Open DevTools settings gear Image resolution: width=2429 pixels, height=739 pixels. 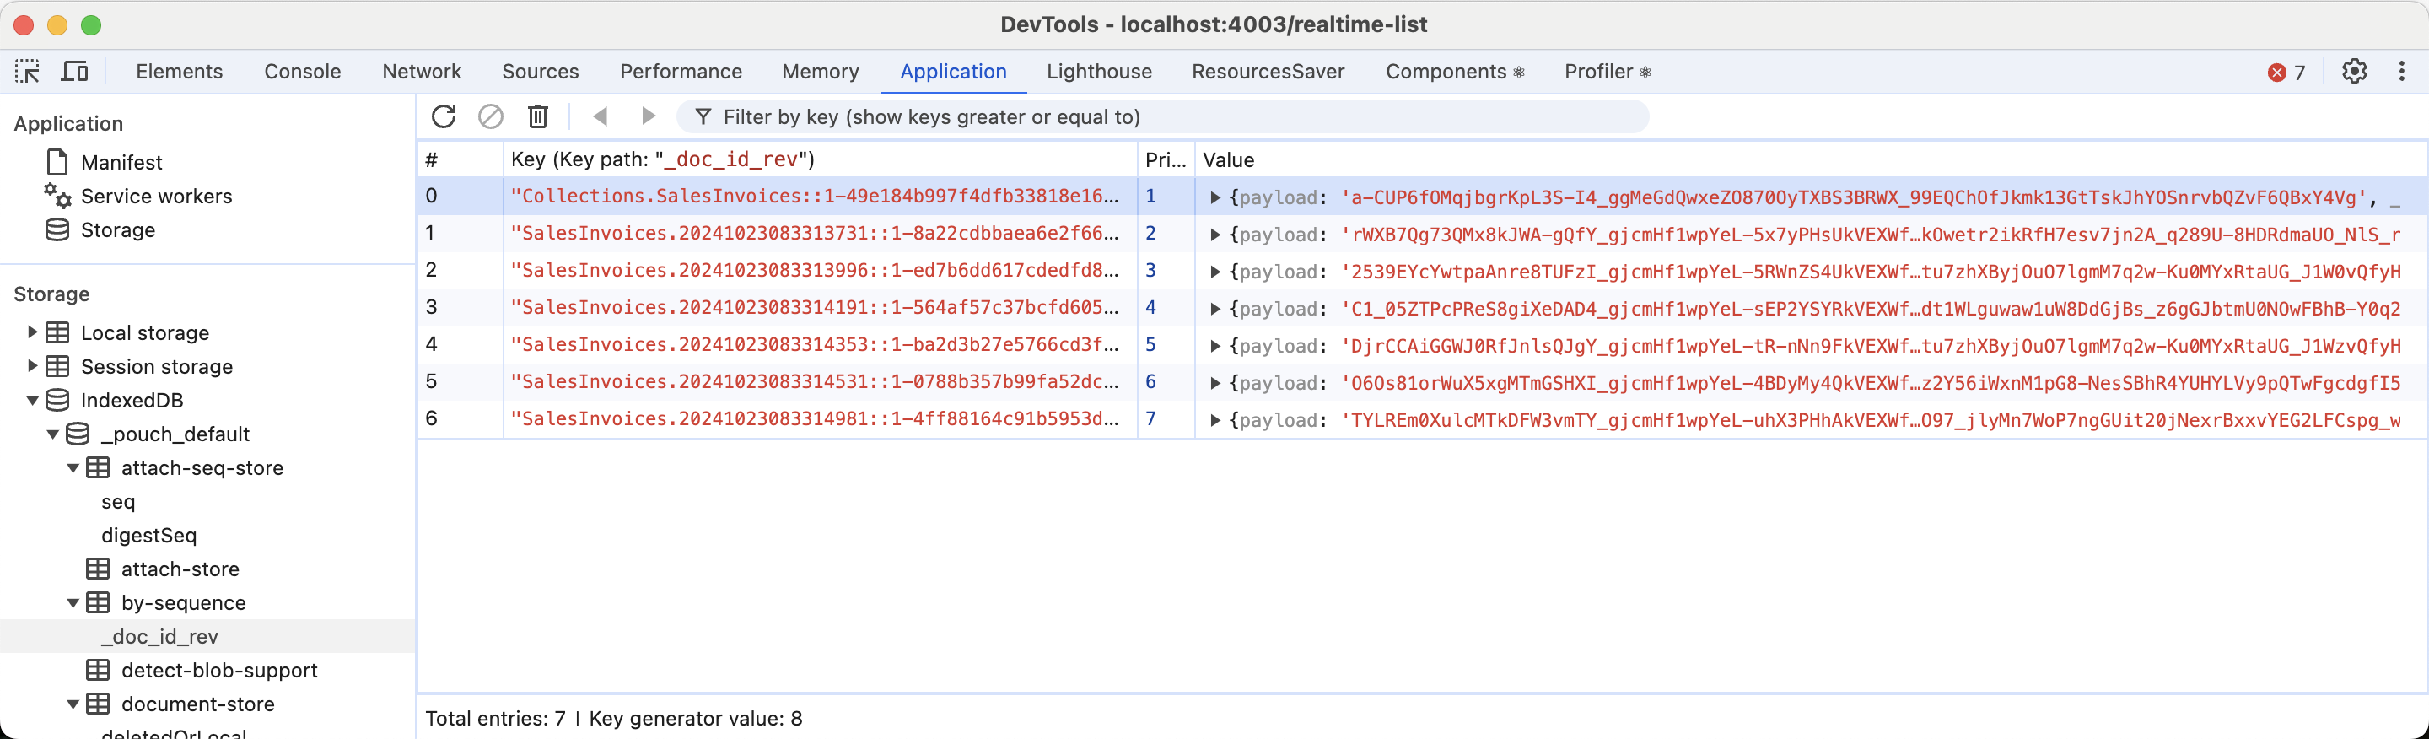(x=2354, y=72)
